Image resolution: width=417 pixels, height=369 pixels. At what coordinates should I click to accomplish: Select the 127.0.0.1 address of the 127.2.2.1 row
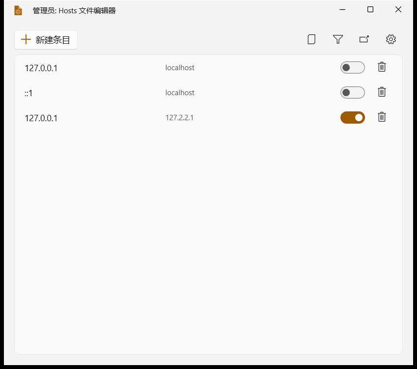(x=41, y=118)
